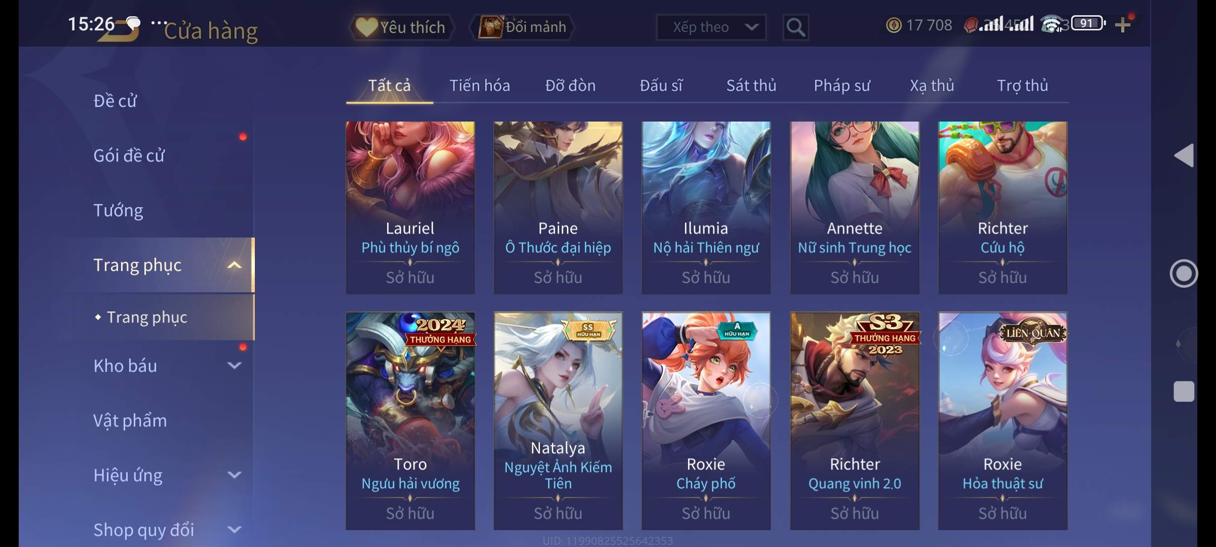Switch to the Sát thủ tab
This screenshot has width=1216, height=547.
[x=751, y=86]
